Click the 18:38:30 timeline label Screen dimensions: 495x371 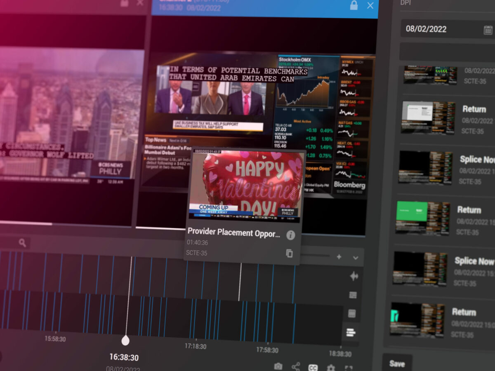[x=340, y=354]
